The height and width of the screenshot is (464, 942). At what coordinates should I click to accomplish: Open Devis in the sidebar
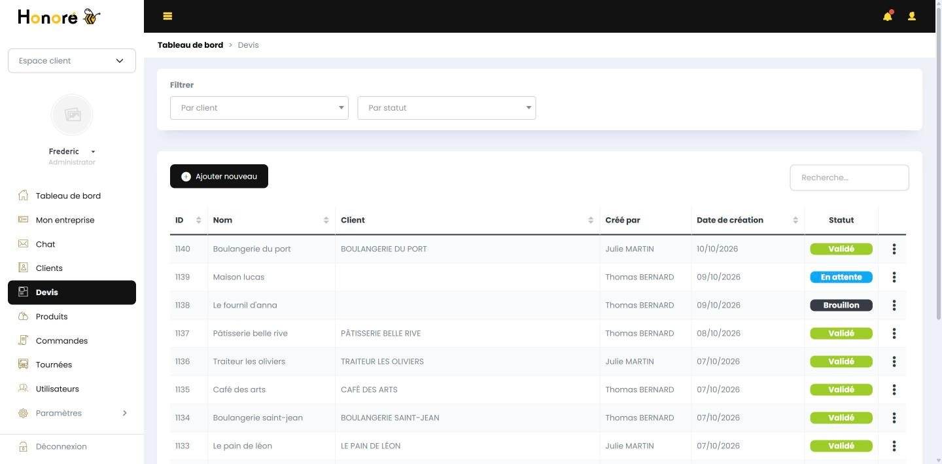(x=72, y=293)
